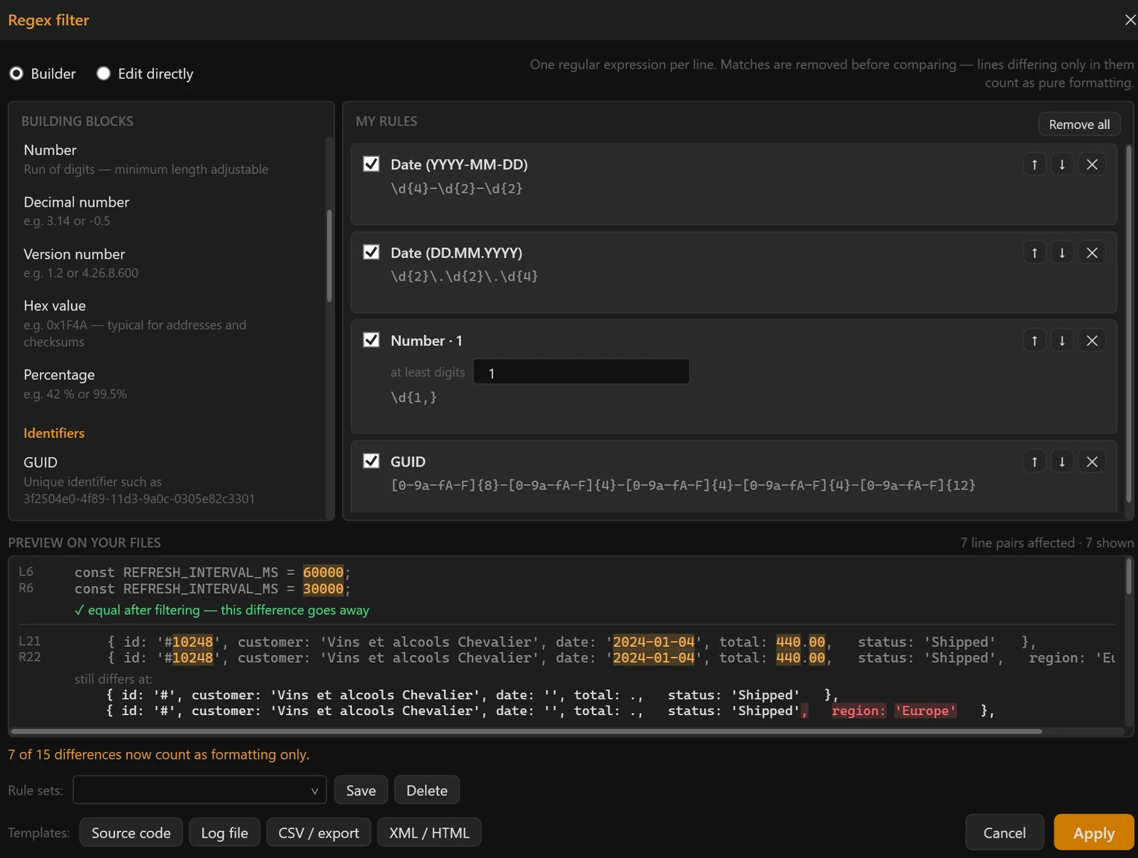The image size is (1138, 858).
Task: Click the red 'Europe' difference highlight
Action: 925,711
